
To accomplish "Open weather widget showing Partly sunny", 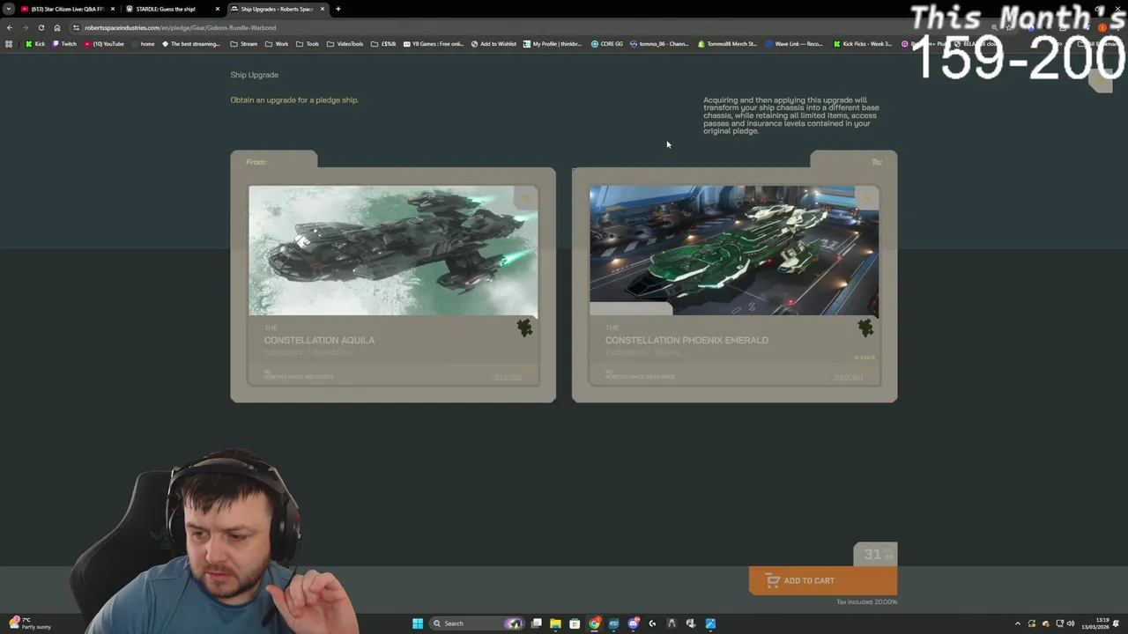I will coord(28,623).
